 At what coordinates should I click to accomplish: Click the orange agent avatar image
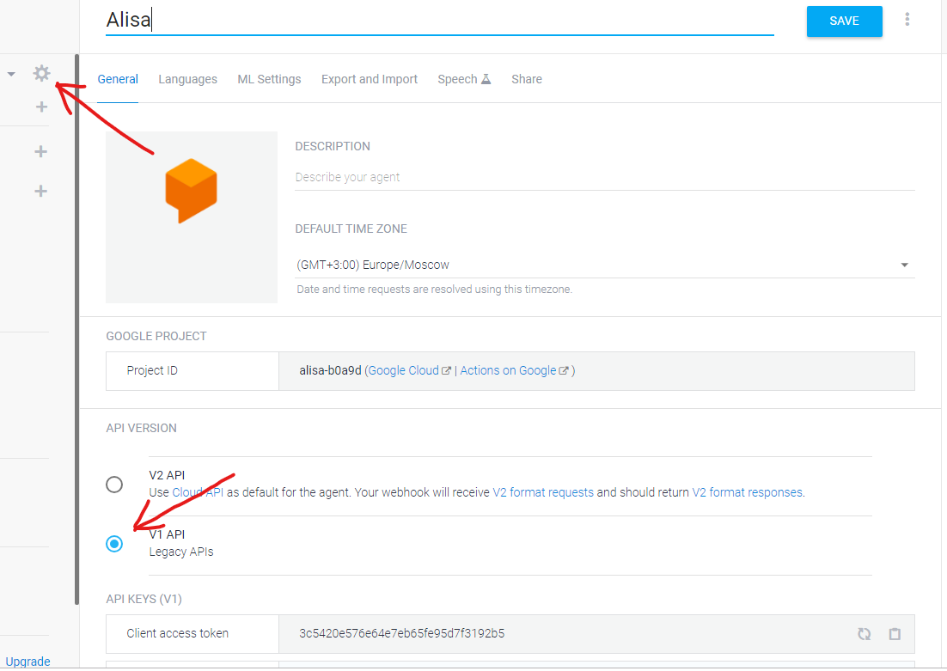click(191, 192)
